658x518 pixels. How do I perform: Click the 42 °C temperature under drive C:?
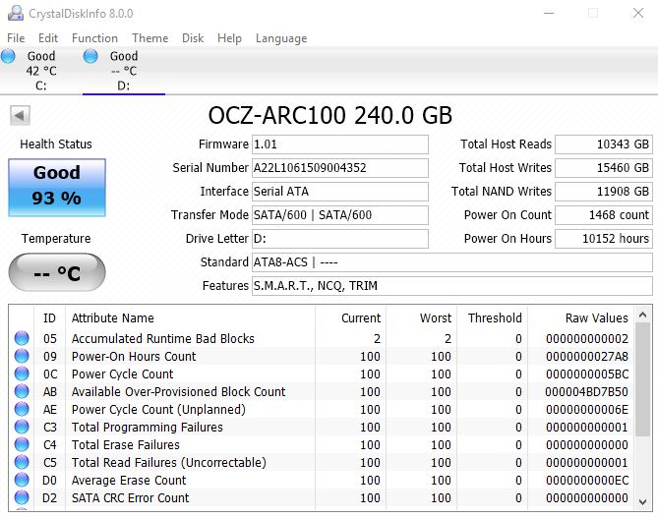pos(41,71)
